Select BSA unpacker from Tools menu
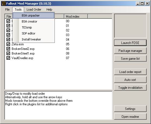The width and height of the screenshot is (151, 124). coord(34,15)
